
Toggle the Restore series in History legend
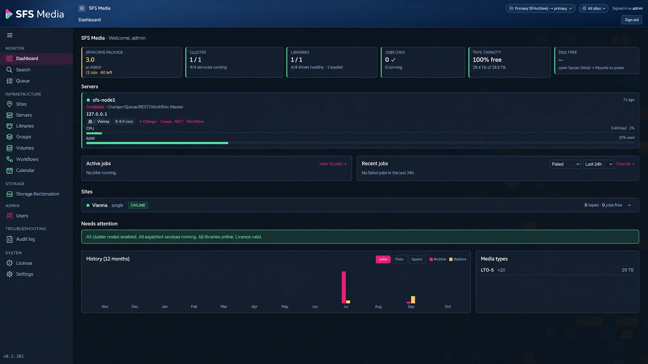coord(458,259)
